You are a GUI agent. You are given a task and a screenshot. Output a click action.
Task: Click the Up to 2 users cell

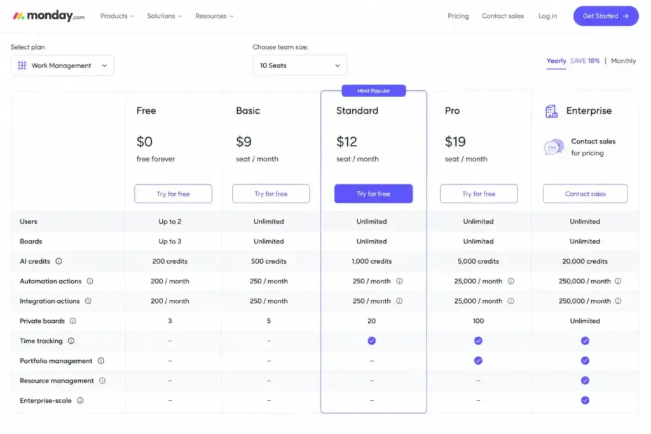170,222
